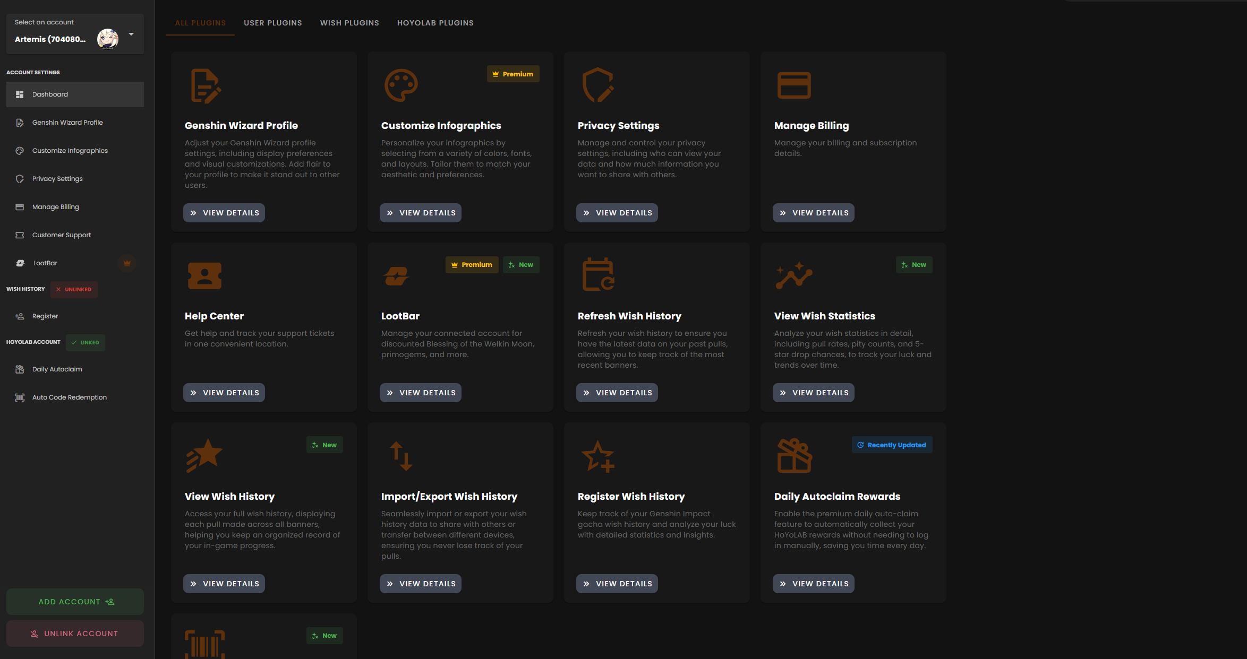Click the Manage Billing credit card icon
Viewport: 1247px width, 659px height.
pyautogui.click(x=794, y=85)
